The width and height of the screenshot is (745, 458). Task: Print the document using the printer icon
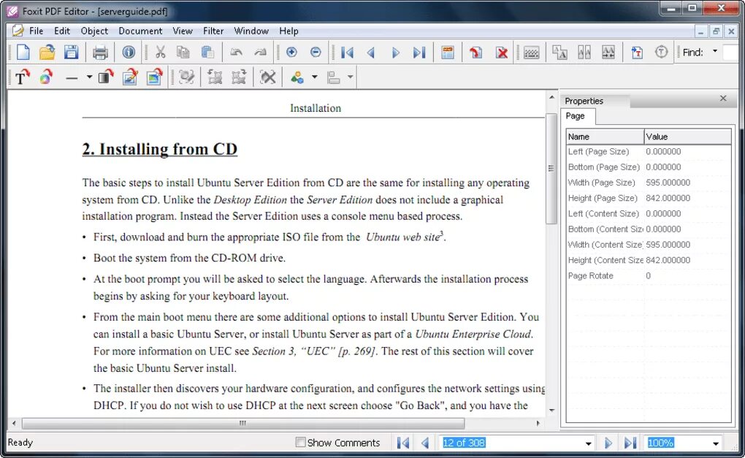[100, 53]
